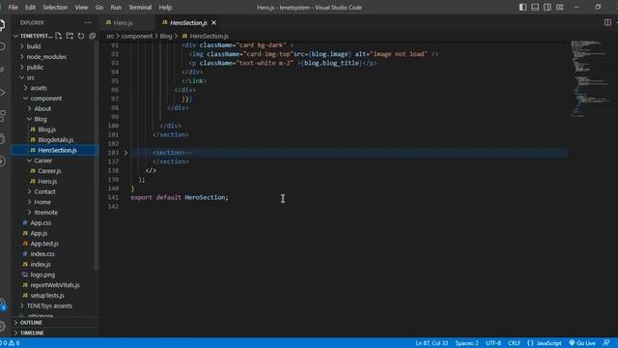
Task: Open Blogdetails.js in Explorer
Action: [x=56, y=139]
